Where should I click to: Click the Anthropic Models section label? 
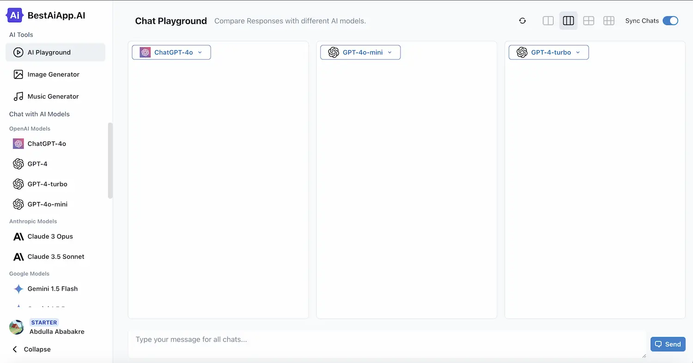coord(33,221)
